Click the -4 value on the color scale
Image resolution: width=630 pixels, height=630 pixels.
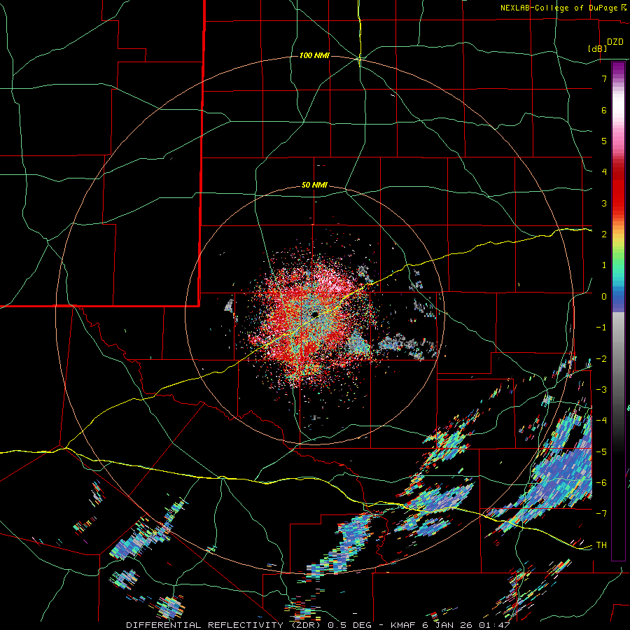pyautogui.click(x=601, y=421)
